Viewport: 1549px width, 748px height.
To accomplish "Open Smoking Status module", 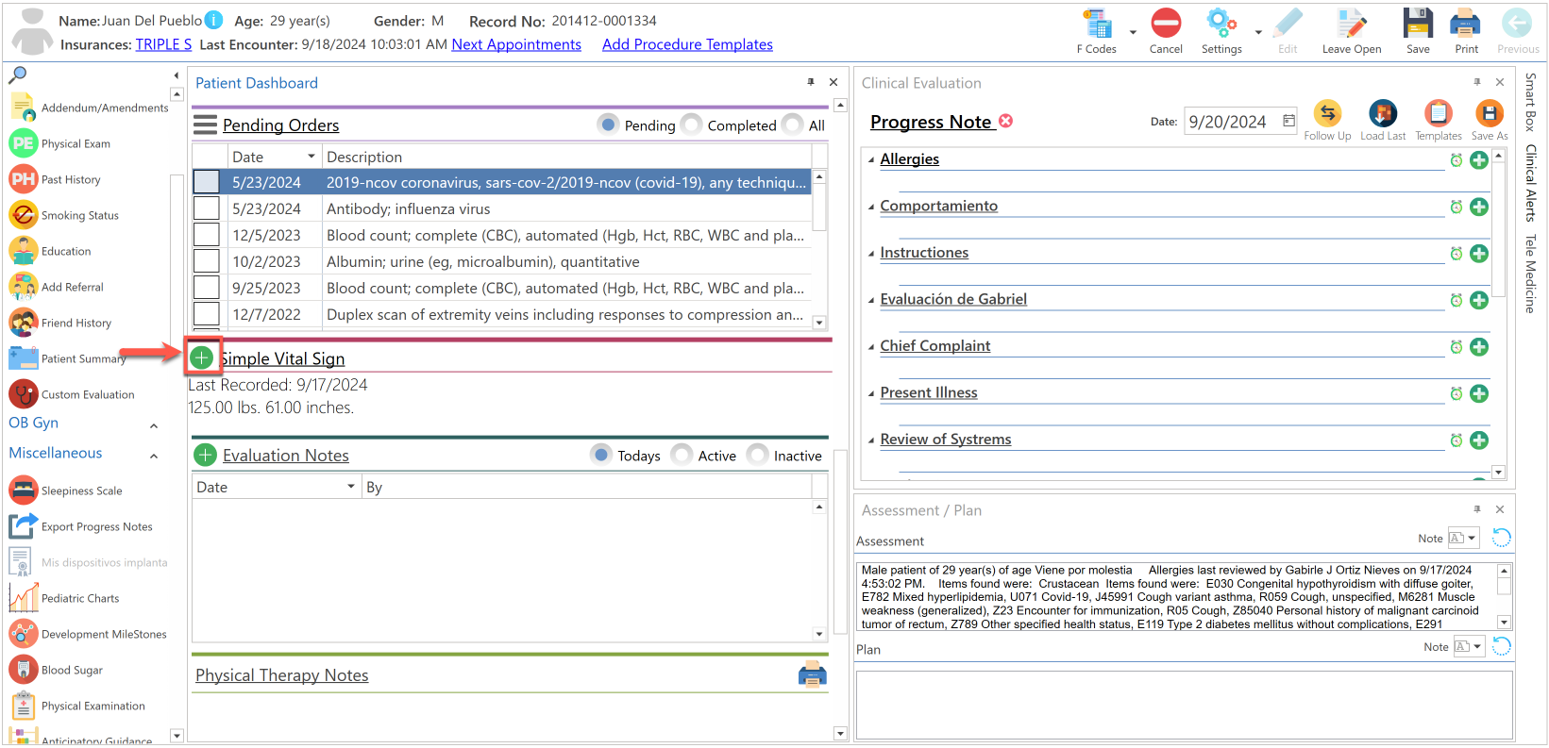I will pyautogui.click(x=64, y=215).
